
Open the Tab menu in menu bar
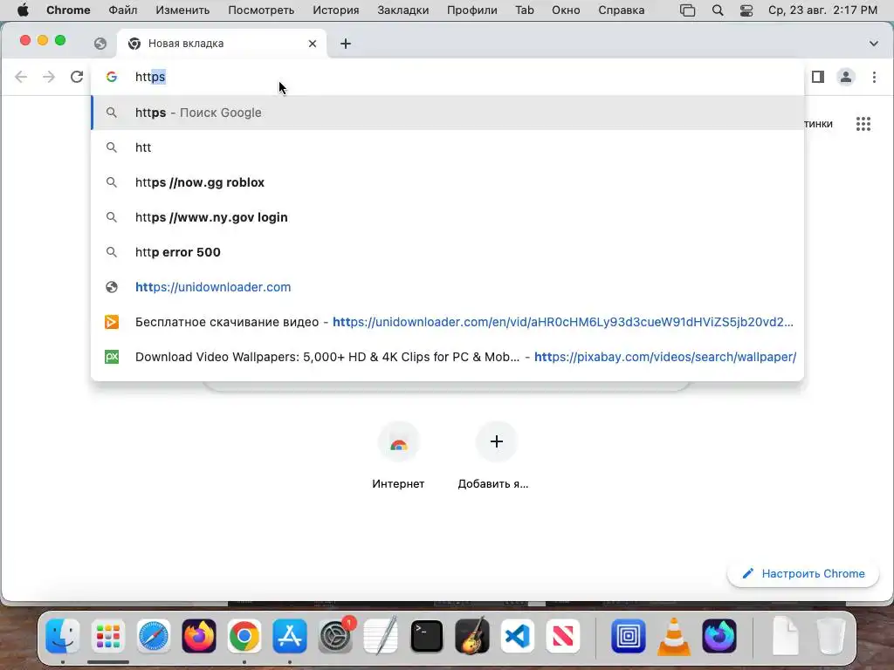click(524, 10)
